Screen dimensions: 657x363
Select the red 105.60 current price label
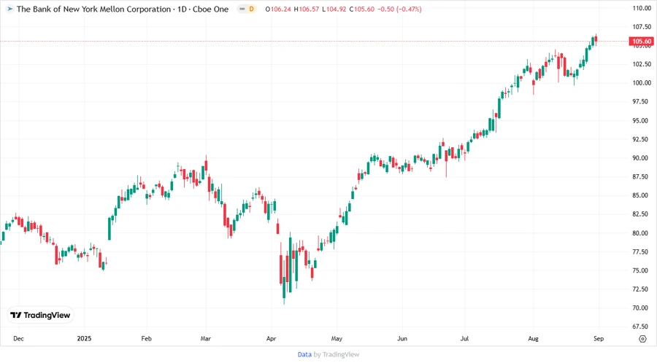coord(641,41)
